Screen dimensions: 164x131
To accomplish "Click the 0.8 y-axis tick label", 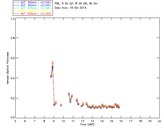I will (x=13, y=38).
